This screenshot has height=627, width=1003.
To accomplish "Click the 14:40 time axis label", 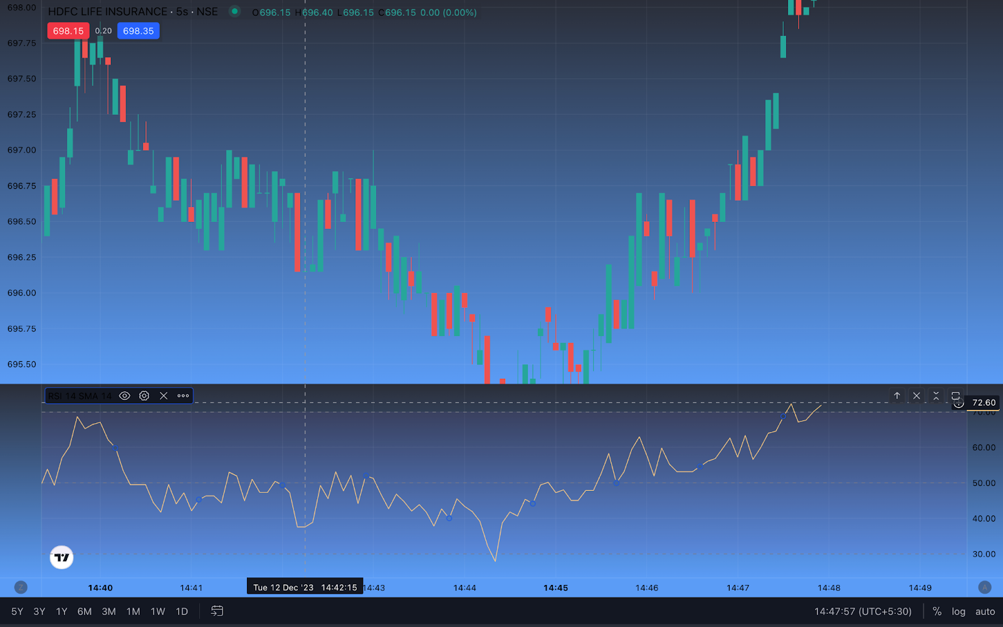I will (100, 587).
